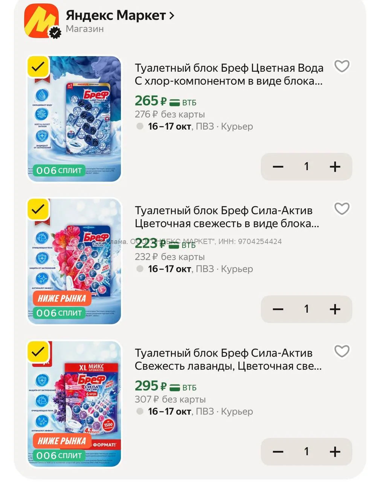Tap the 265 ₽ ВТБ card price
Viewport: 380px width, 482px height.
click(166, 101)
